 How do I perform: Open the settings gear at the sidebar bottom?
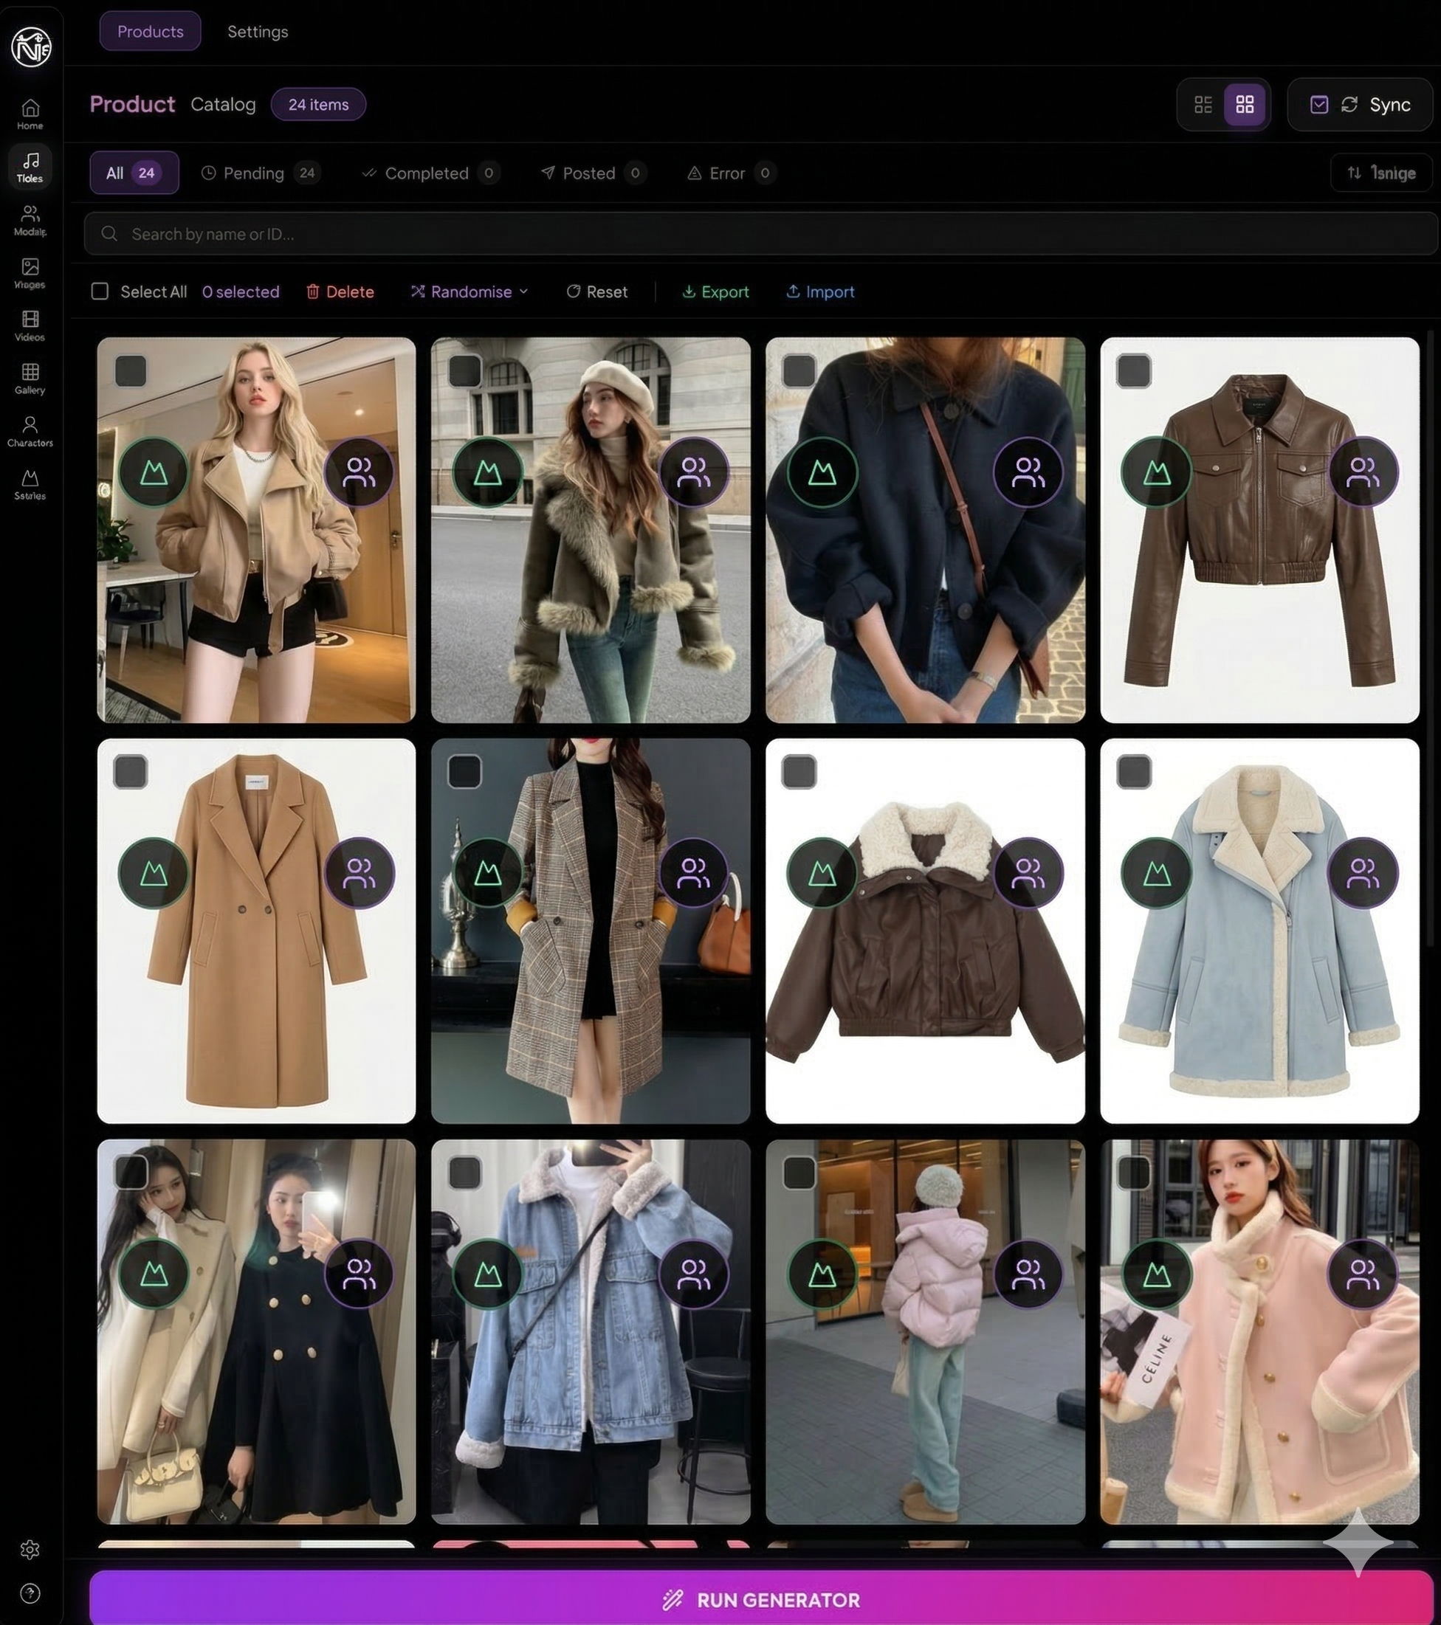click(x=30, y=1549)
